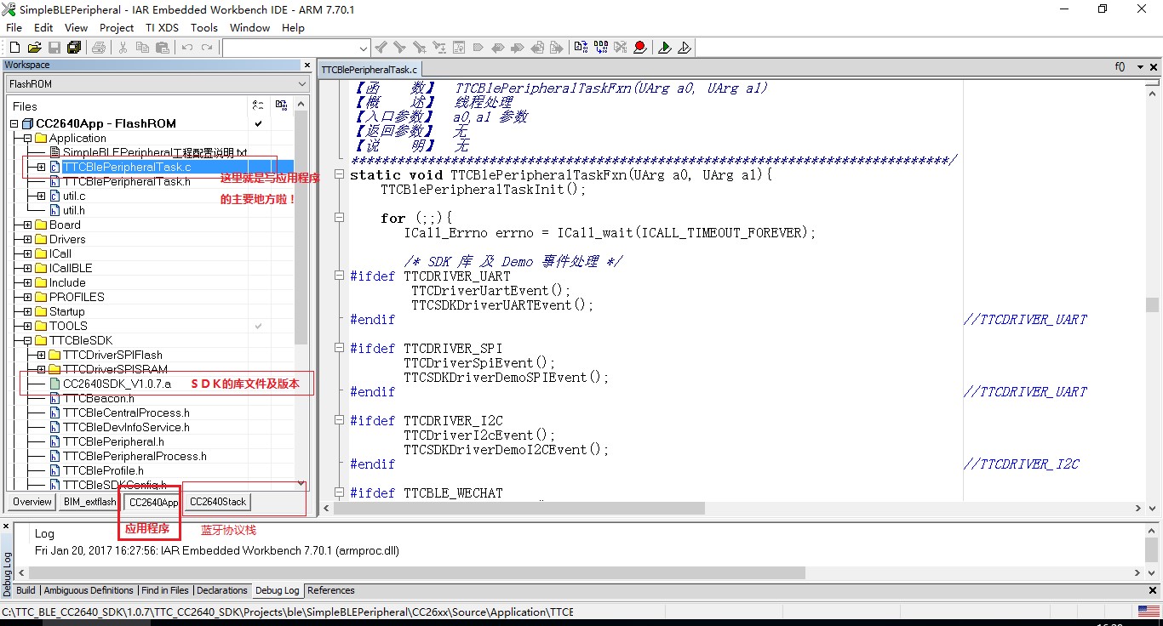Select TTCBleDevInfoService.h file
1163x626 pixels.
click(x=126, y=427)
